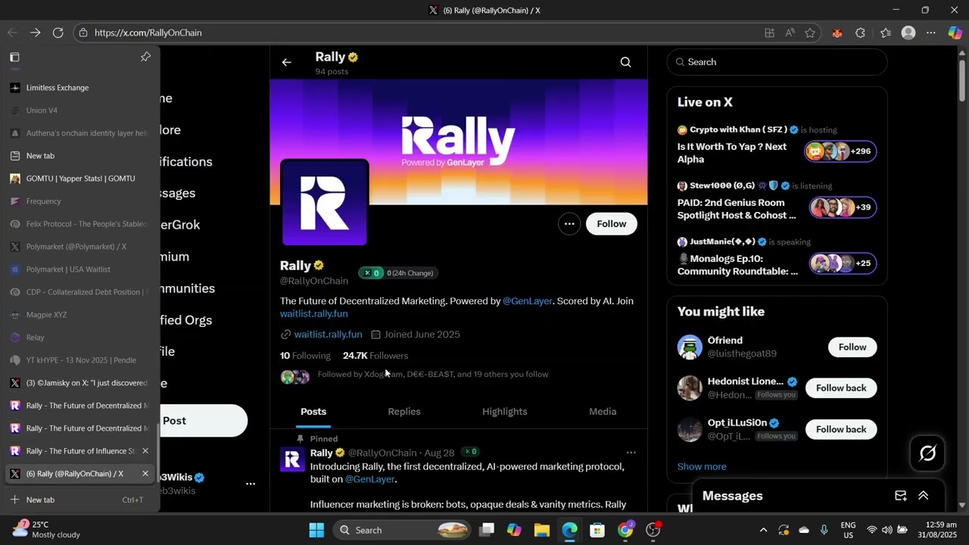Switch to the Relay tab
This screenshot has width=969, height=545.
80,338
